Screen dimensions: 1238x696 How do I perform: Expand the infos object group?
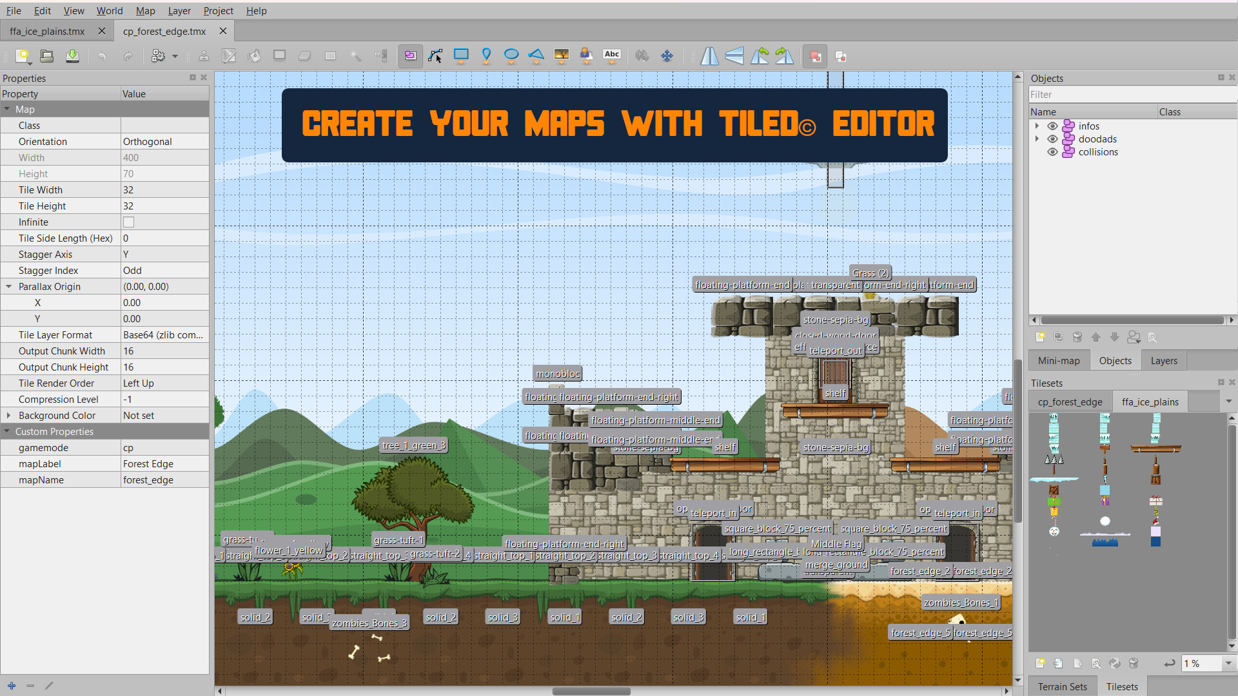click(x=1037, y=126)
